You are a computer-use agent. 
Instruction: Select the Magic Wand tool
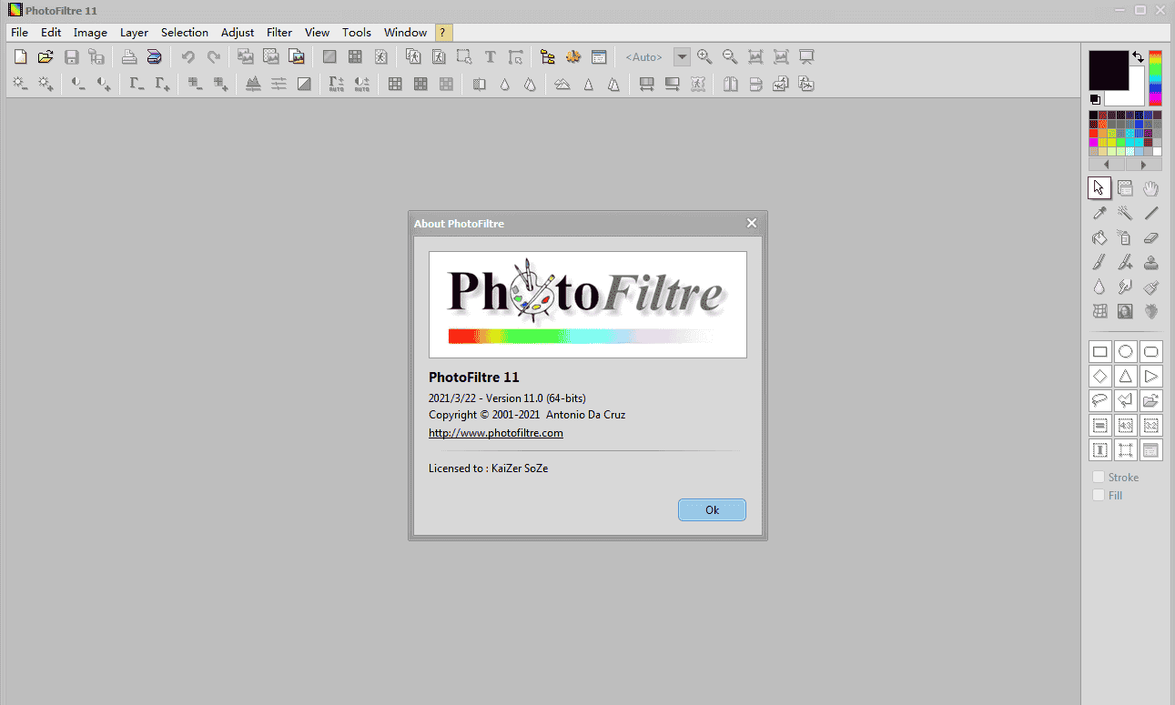pyautogui.click(x=1125, y=212)
